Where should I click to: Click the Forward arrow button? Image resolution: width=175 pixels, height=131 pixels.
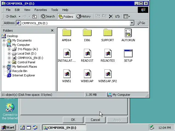25,16
